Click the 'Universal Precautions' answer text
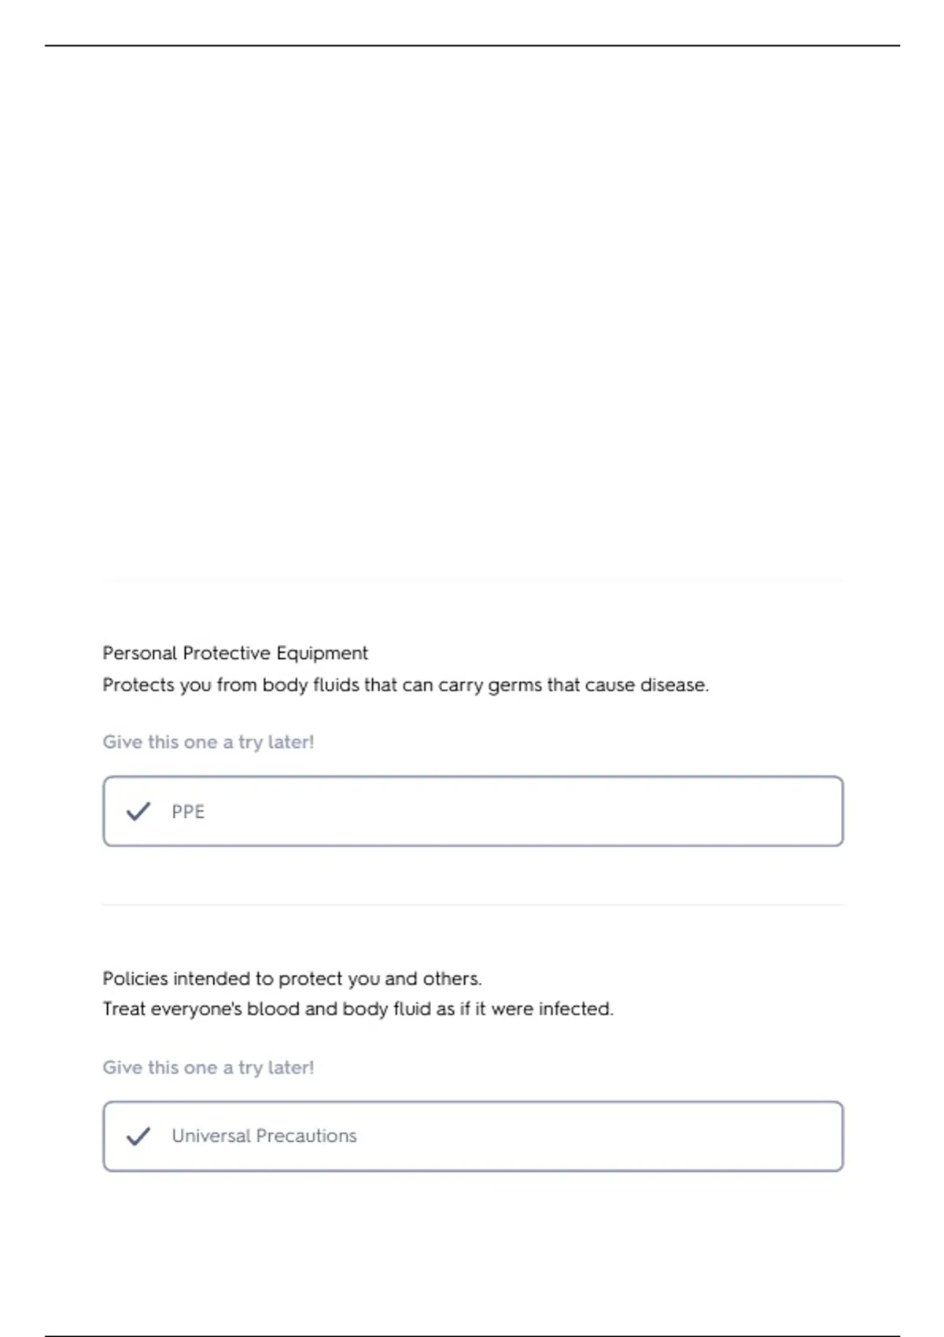Screen dimensions: 944x1337 (264, 1136)
